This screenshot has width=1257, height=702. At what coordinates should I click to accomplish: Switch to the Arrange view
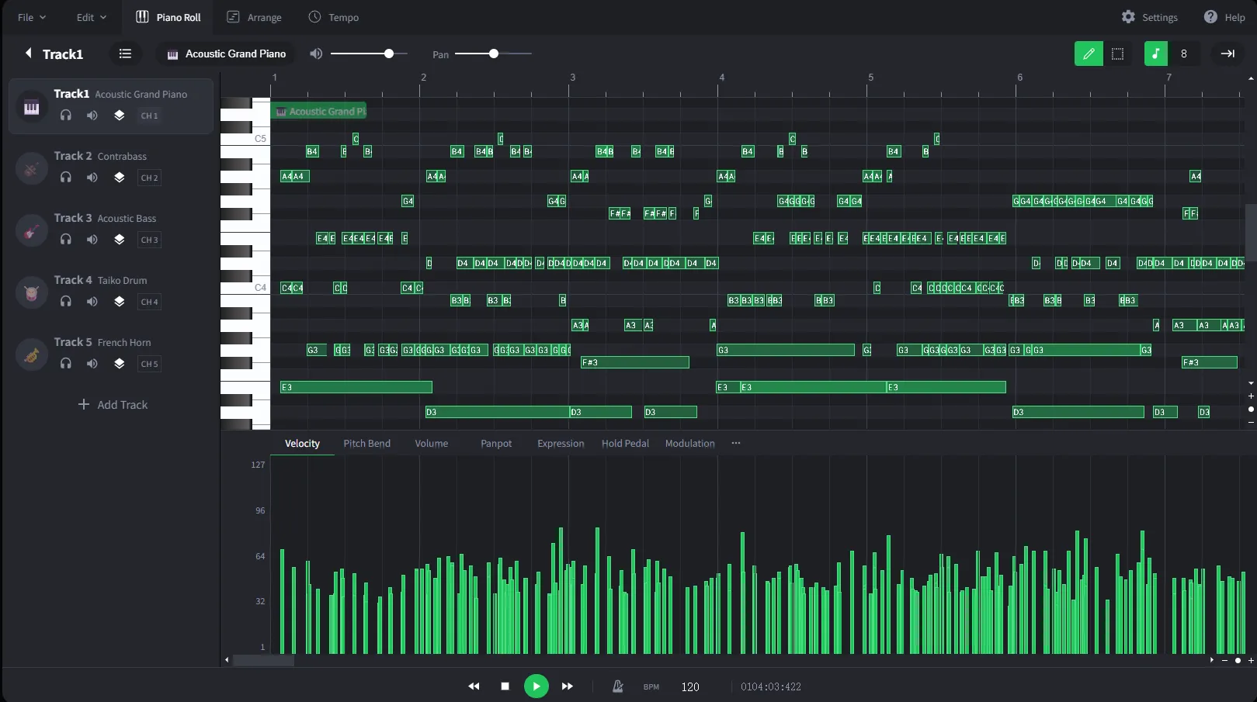tap(255, 17)
